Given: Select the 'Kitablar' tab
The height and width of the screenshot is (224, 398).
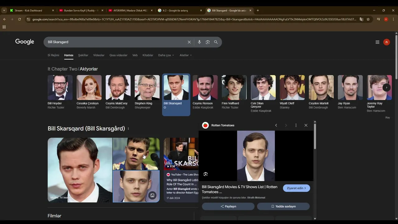Looking at the screenshot, I should (148, 55).
